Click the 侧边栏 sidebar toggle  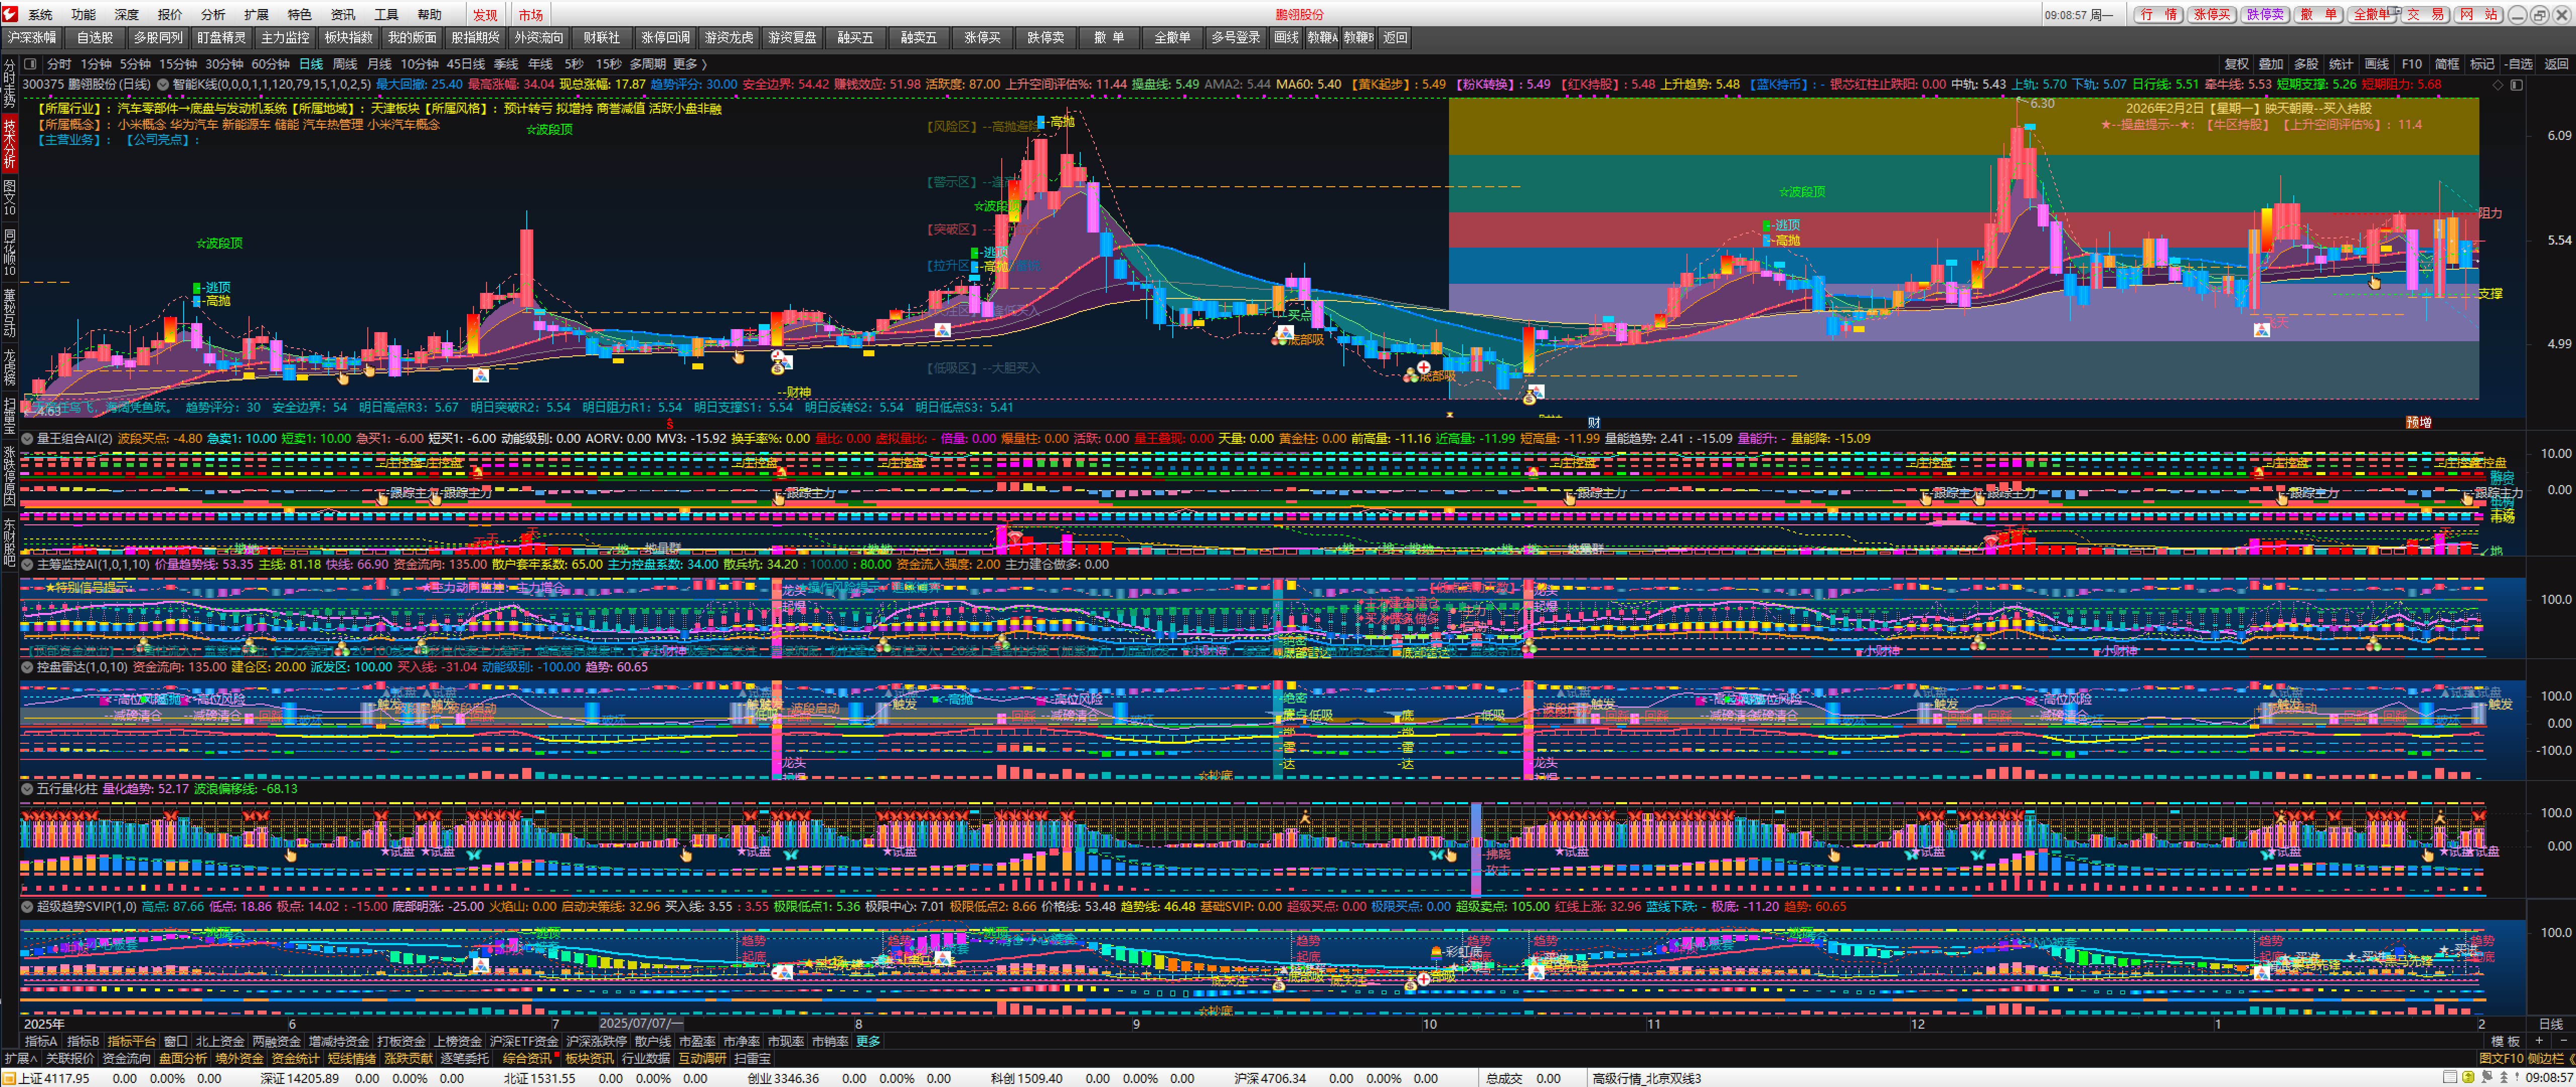tap(2545, 1058)
